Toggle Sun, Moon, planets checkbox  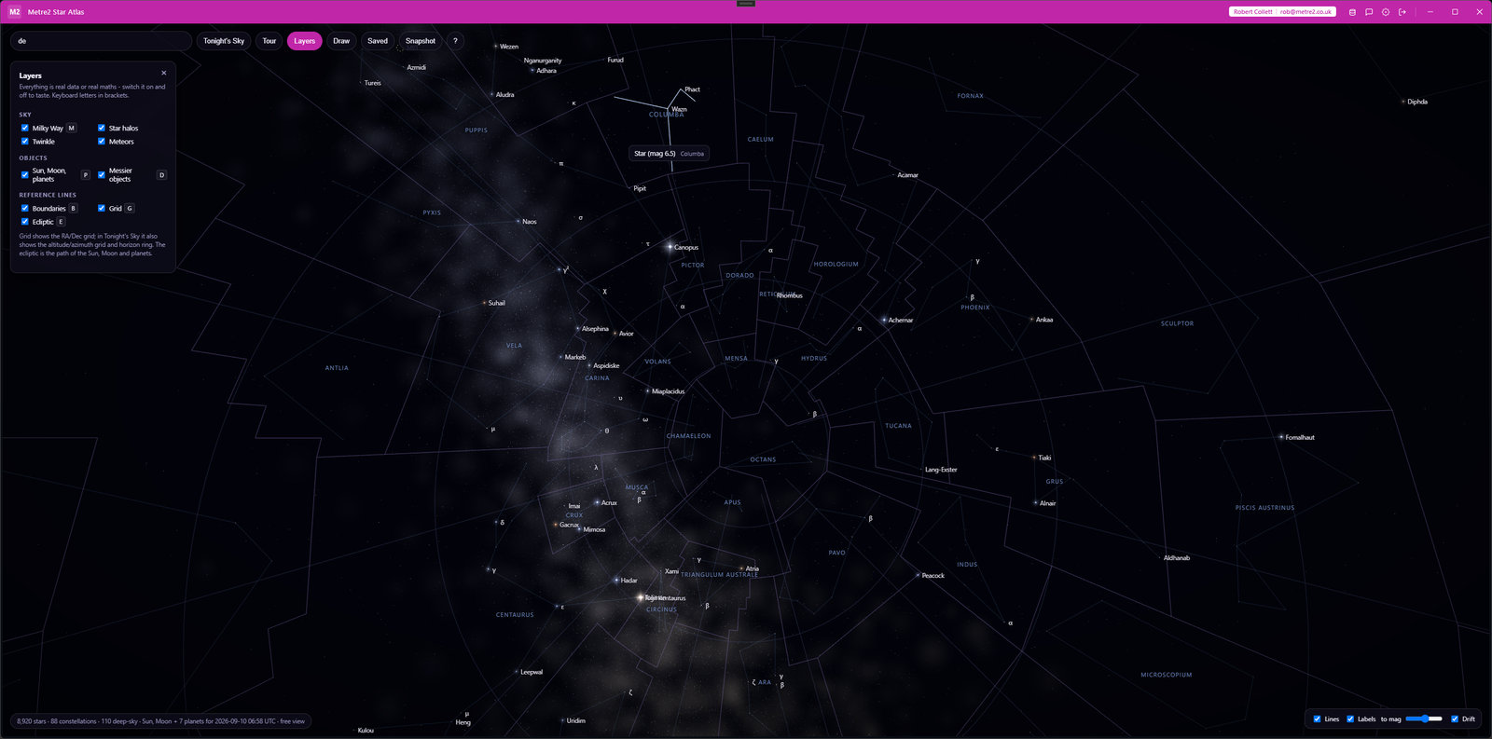tap(25, 174)
